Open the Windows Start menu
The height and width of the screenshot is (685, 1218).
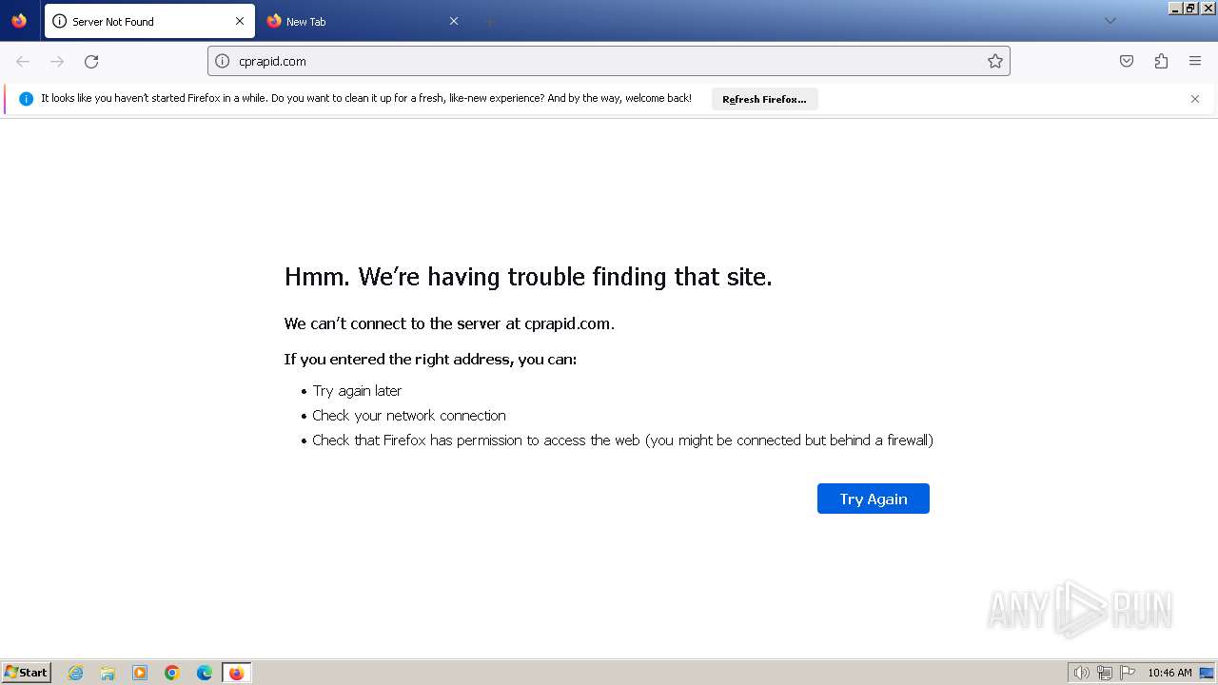[27, 673]
